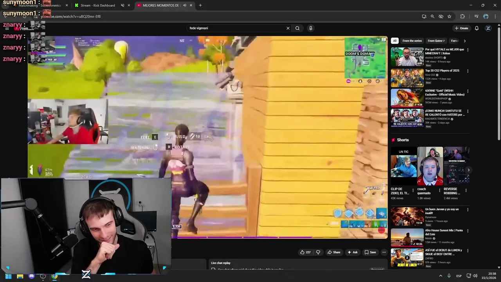Screen dimensions: 501x282
Task: Unmute the Kick Dashboard tab speaker icon
Action: [x=123, y=5]
